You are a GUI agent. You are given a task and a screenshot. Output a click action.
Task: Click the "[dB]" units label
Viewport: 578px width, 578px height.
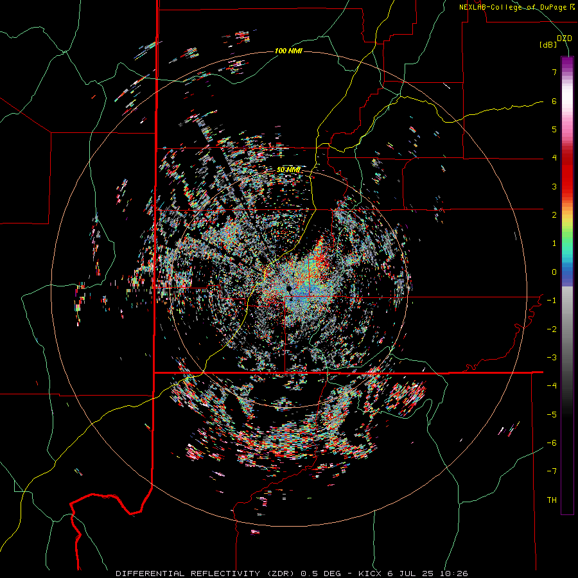(548, 44)
